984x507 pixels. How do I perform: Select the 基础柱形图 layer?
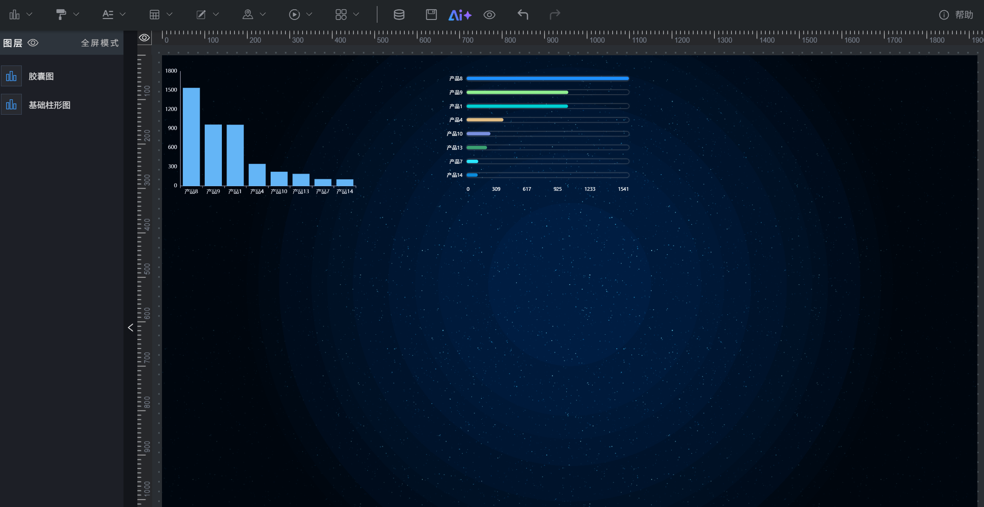pyautogui.click(x=50, y=105)
